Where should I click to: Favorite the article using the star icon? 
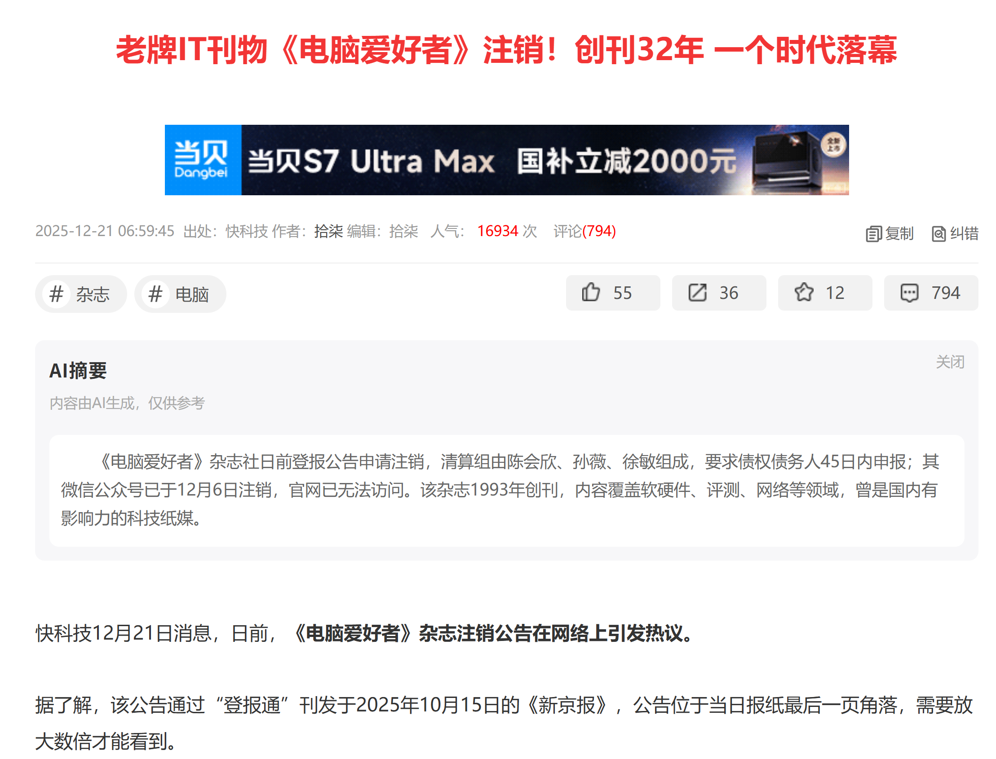pyautogui.click(x=805, y=293)
